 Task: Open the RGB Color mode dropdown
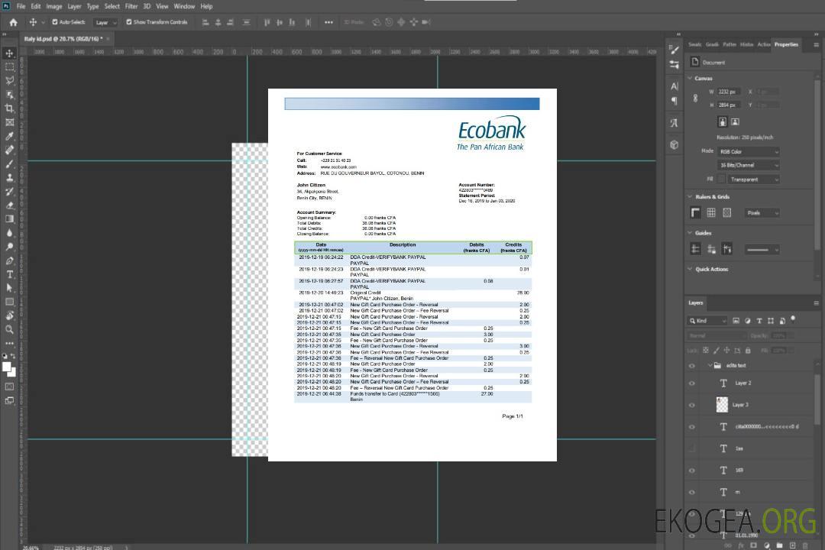(x=748, y=151)
